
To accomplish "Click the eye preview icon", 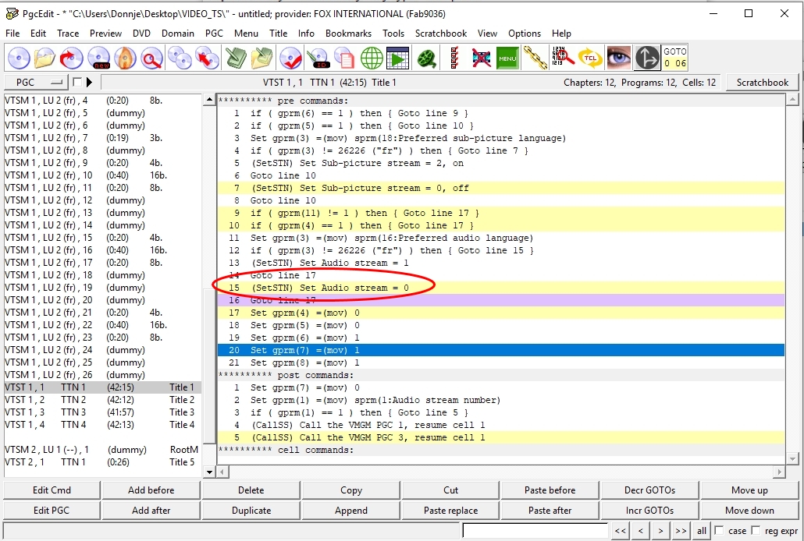I will [618, 58].
